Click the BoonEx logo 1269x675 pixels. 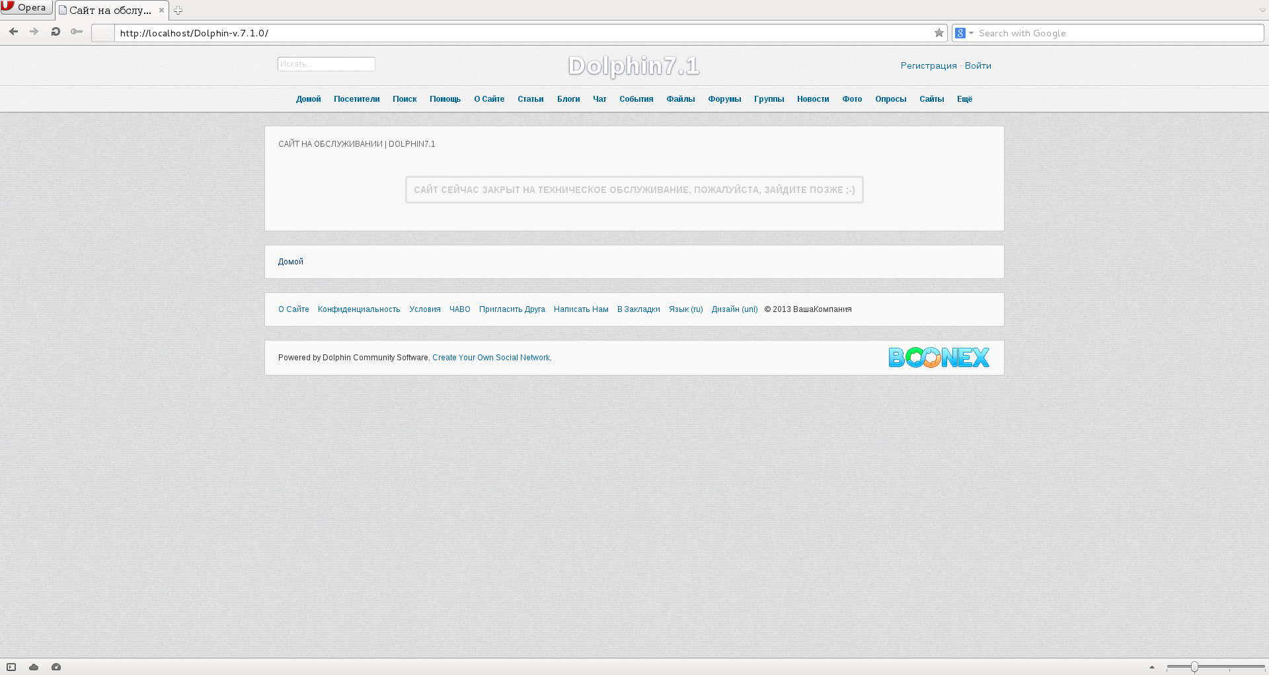click(x=939, y=358)
